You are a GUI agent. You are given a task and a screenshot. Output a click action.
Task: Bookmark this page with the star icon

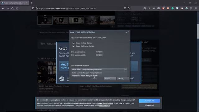tap(128, 8)
